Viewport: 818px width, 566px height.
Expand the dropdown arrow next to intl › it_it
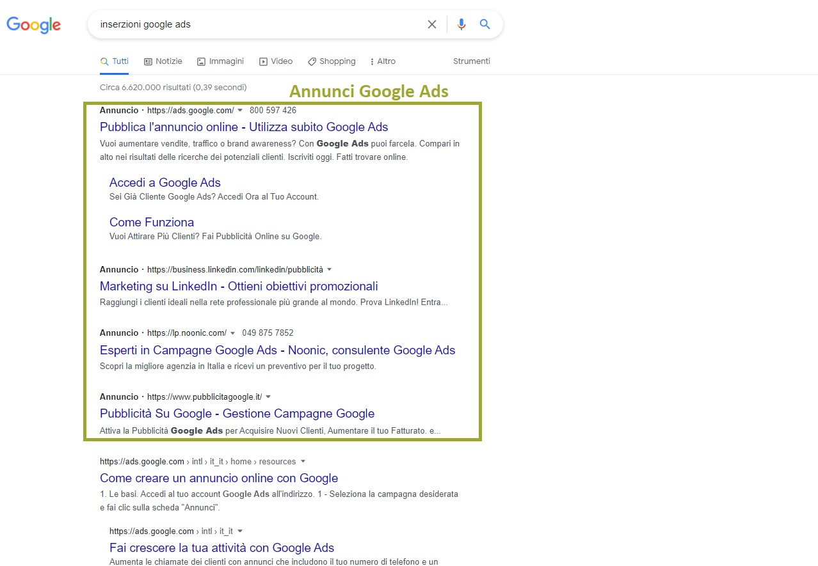pos(239,531)
